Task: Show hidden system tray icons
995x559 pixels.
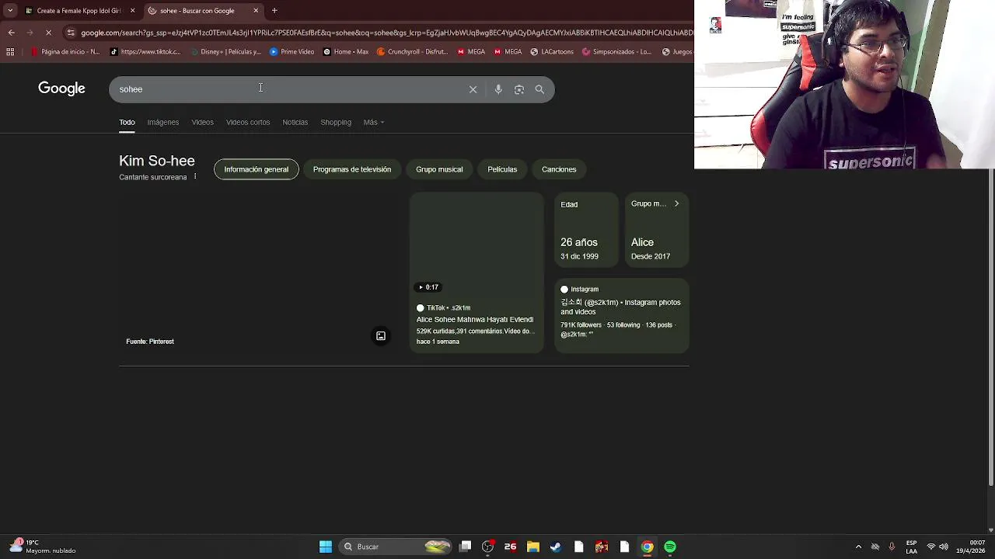Action: tap(858, 547)
